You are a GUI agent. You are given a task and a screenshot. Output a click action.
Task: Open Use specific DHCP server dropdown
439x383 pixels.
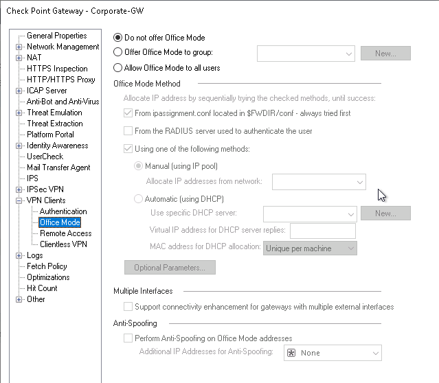tap(310, 214)
